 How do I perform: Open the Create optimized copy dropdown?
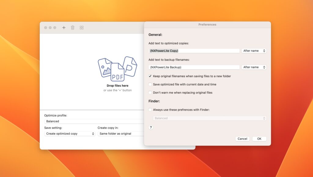[x=70, y=134]
